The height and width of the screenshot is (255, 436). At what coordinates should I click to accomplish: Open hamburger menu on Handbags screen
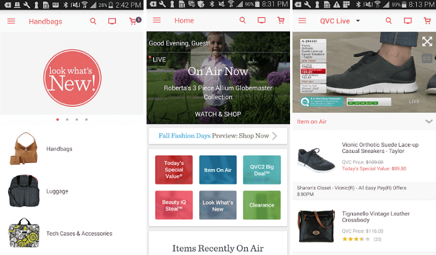(x=11, y=21)
